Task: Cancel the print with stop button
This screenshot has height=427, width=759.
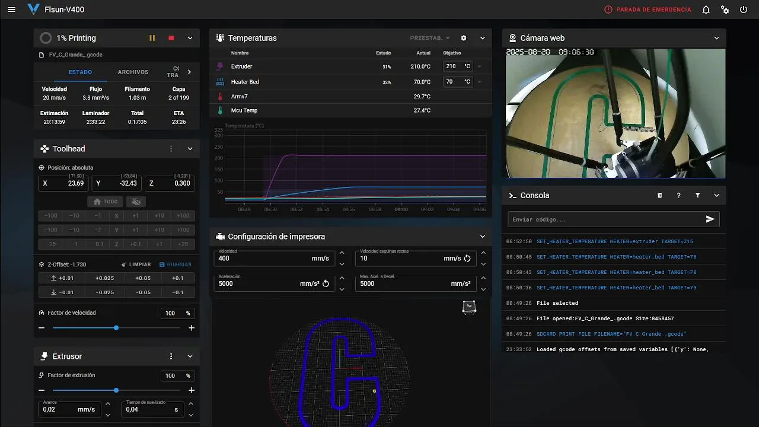Action: pyautogui.click(x=171, y=38)
